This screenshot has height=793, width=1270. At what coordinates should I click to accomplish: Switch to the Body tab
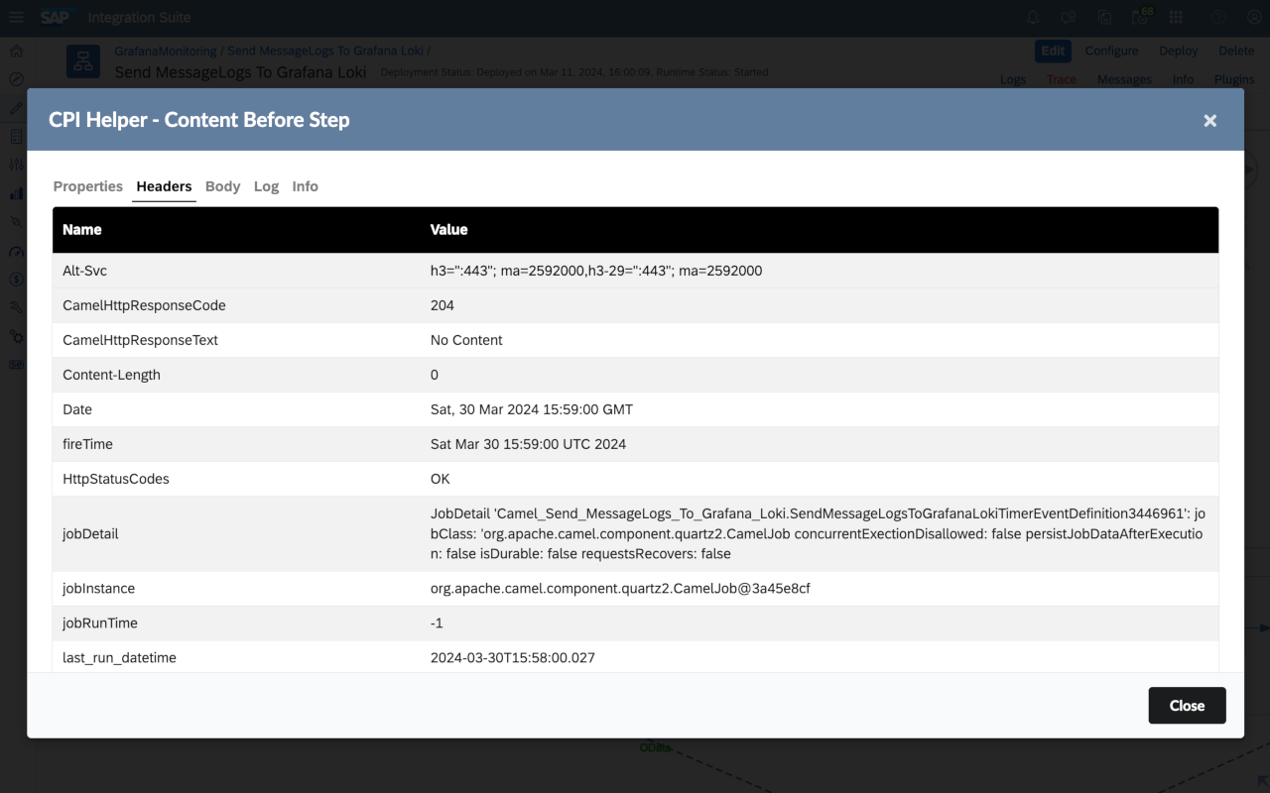222,186
